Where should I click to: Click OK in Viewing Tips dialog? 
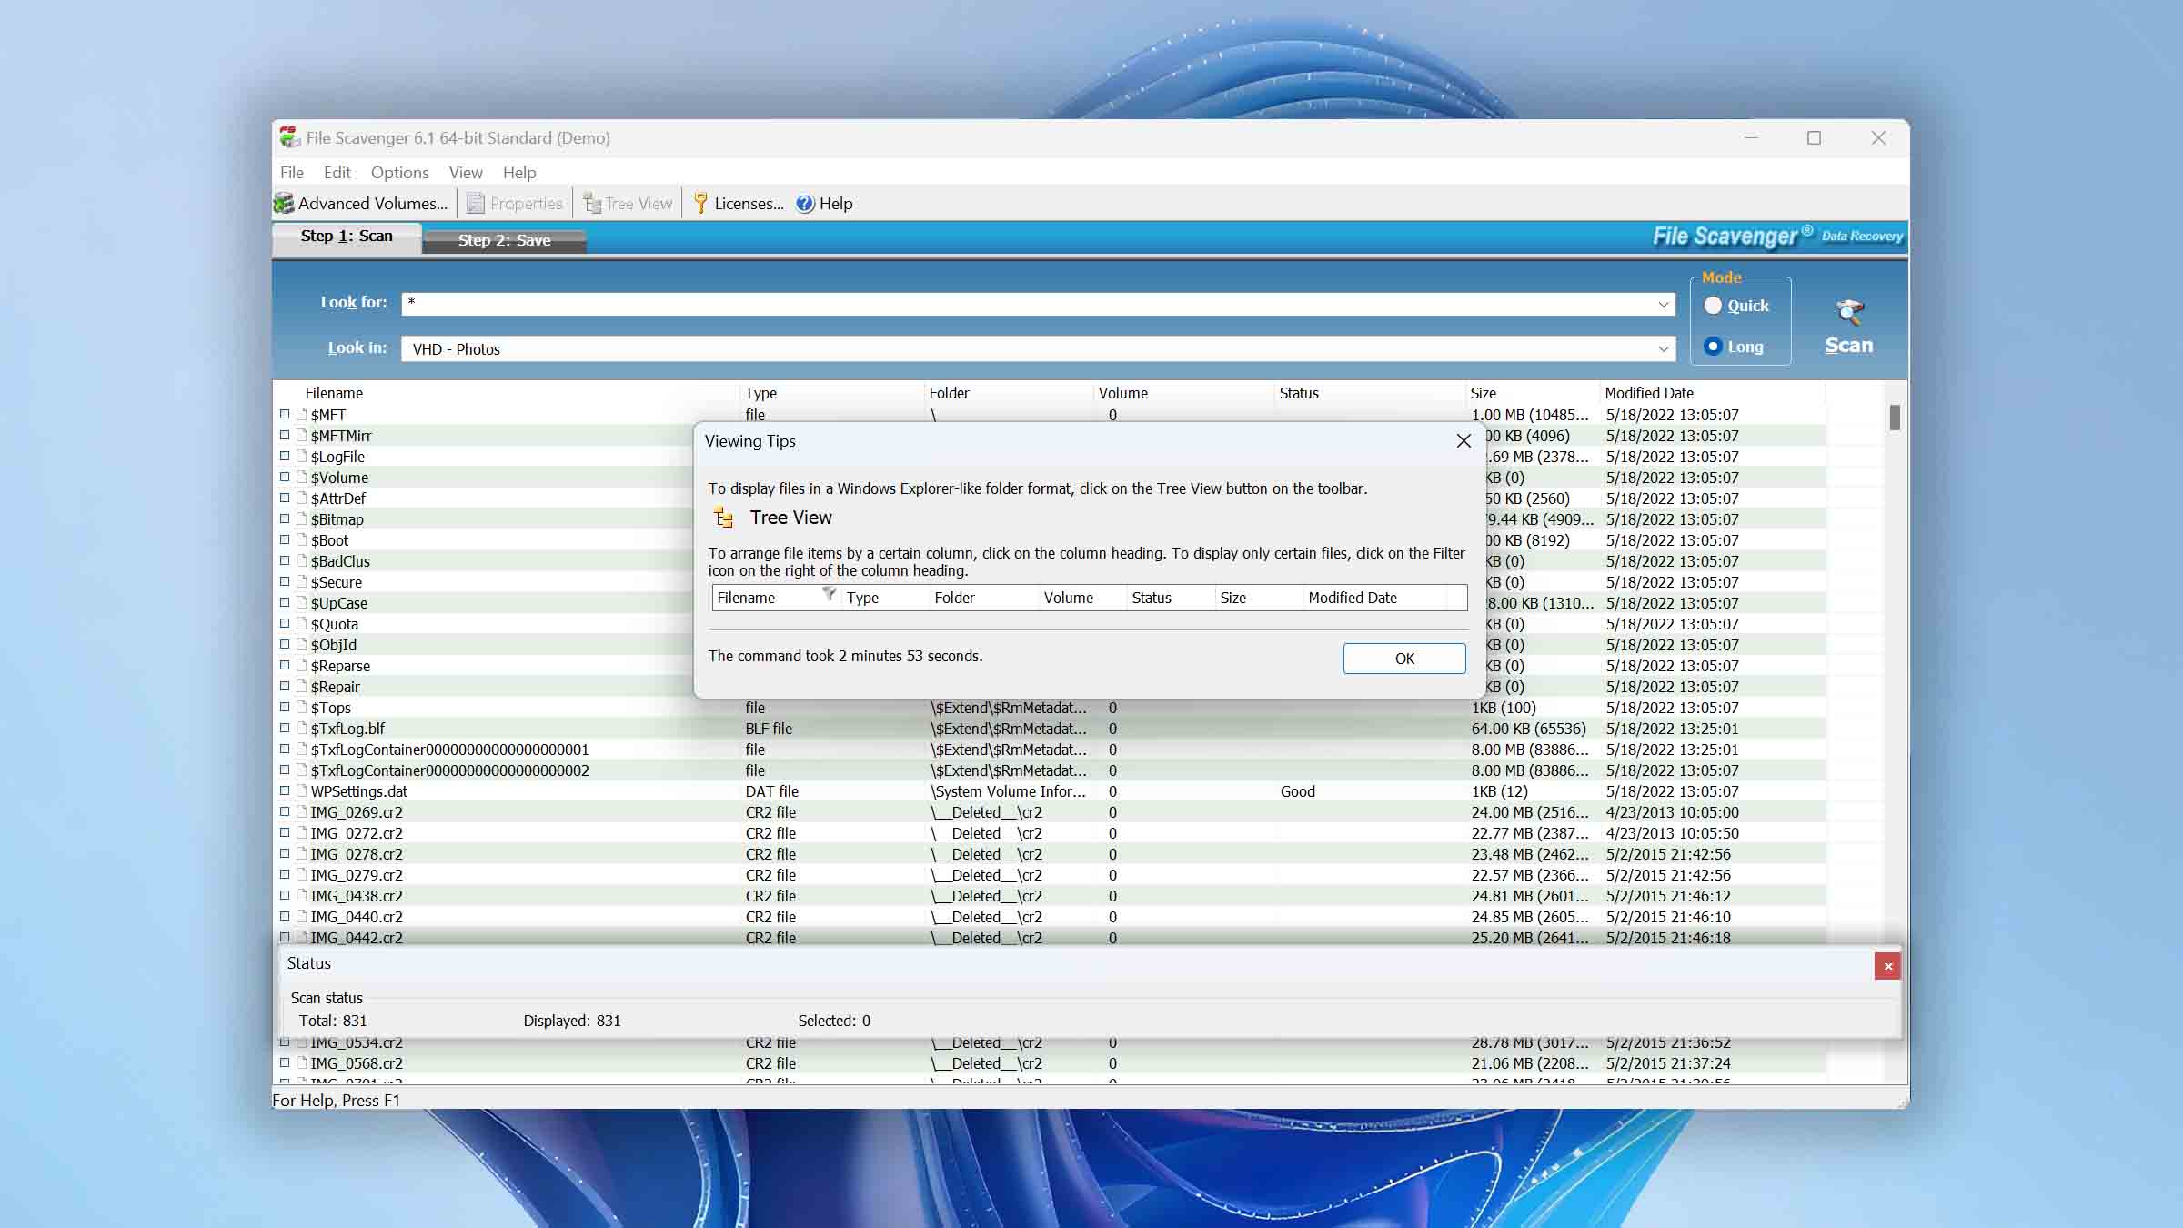[x=1404, y=659]
